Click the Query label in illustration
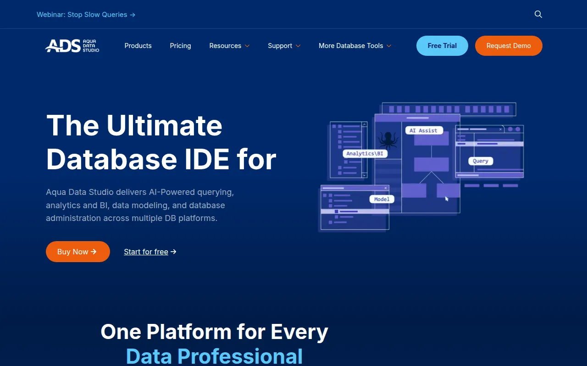 click(x=481, y=161)
